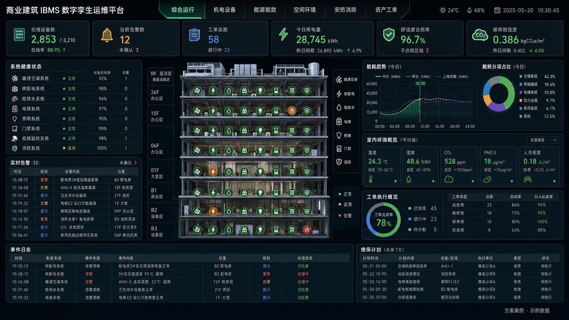Click the 未确认 3 link in 实时告警

point(128,163)
